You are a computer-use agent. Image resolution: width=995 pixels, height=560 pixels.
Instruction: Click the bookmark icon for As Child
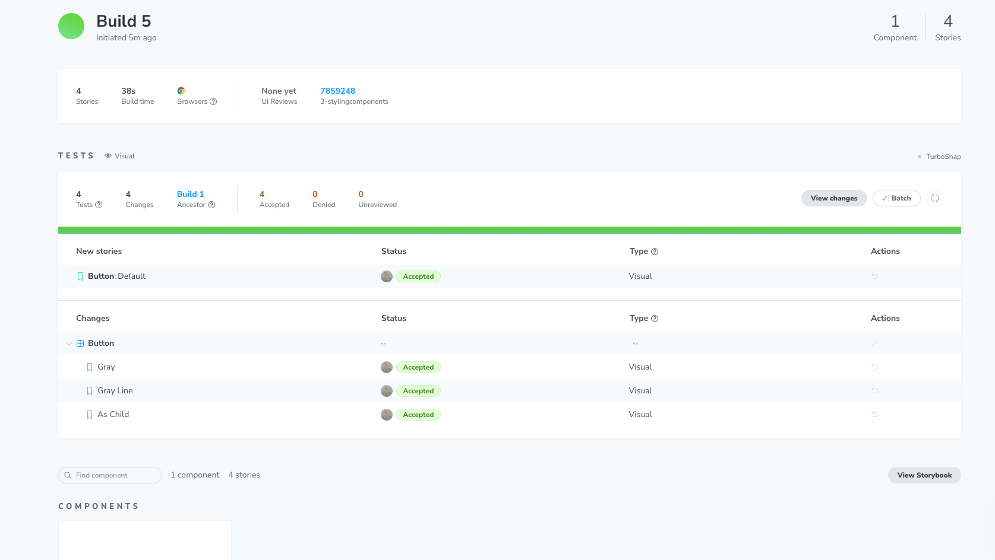click(x=90, y=415)
